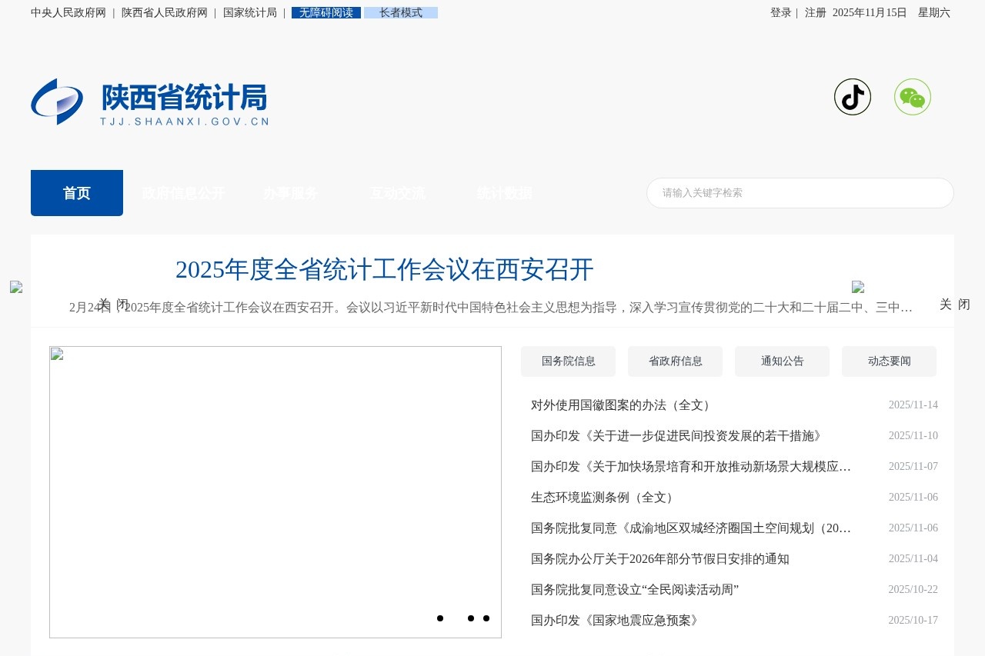Click the 登录 login link
This screenshot has width=985, height=656.
(x=780, y=12)
